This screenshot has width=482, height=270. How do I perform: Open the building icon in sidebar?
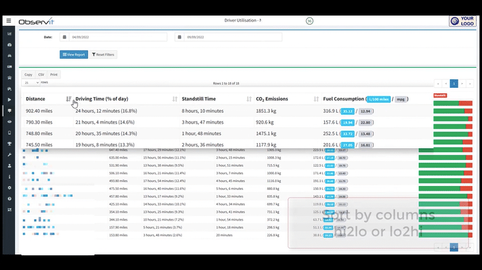[x=9, y=78]
